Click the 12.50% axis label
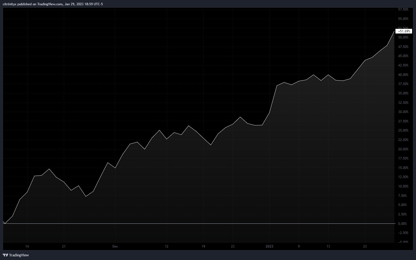 click(403, 177)
